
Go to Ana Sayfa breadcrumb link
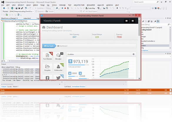coord(49,46)
